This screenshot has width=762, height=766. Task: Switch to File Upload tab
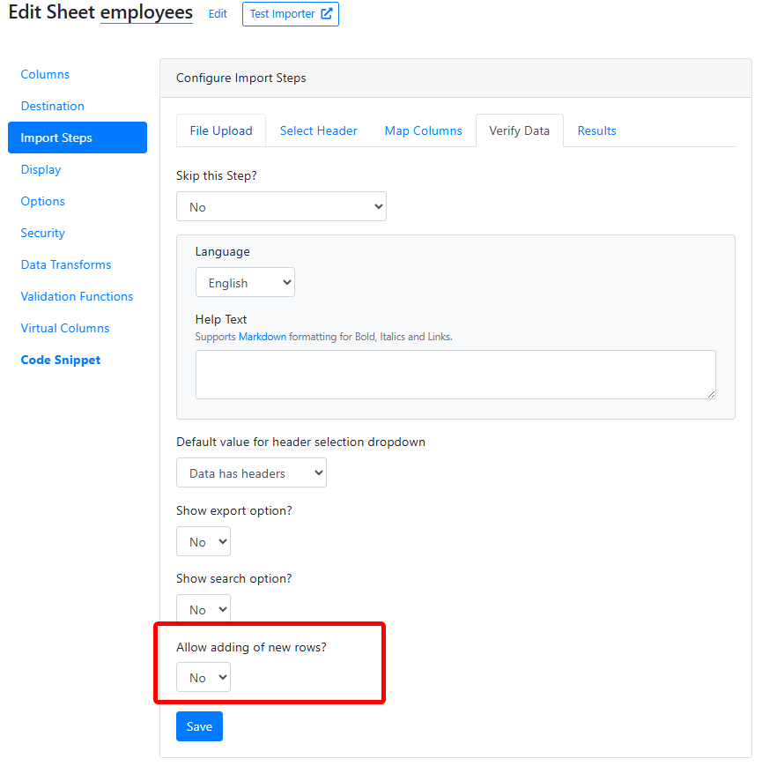[x=221, y=131]
